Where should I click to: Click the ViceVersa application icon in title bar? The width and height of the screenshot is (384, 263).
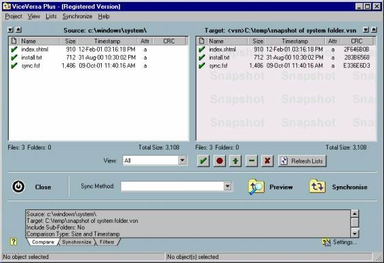(x=6, y=6)
